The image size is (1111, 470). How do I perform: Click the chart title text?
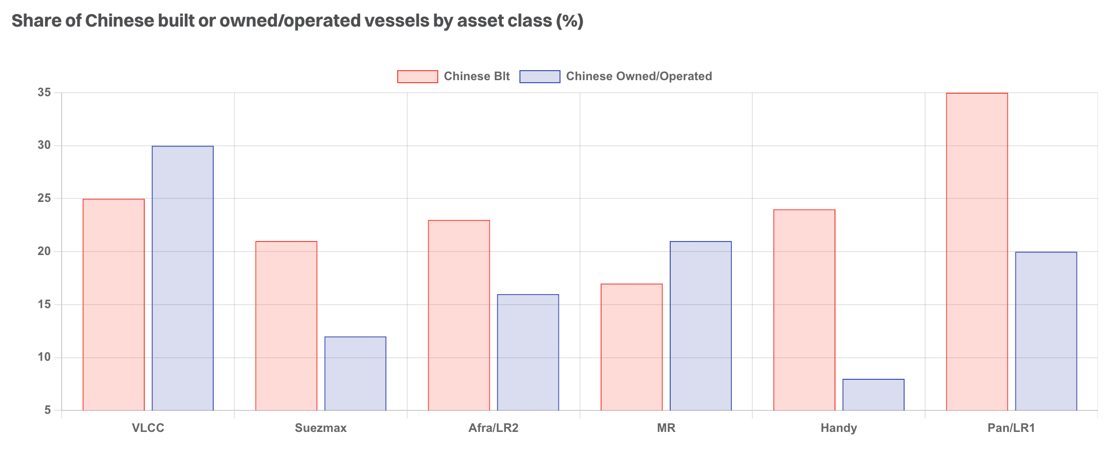(x=298, y=21)
